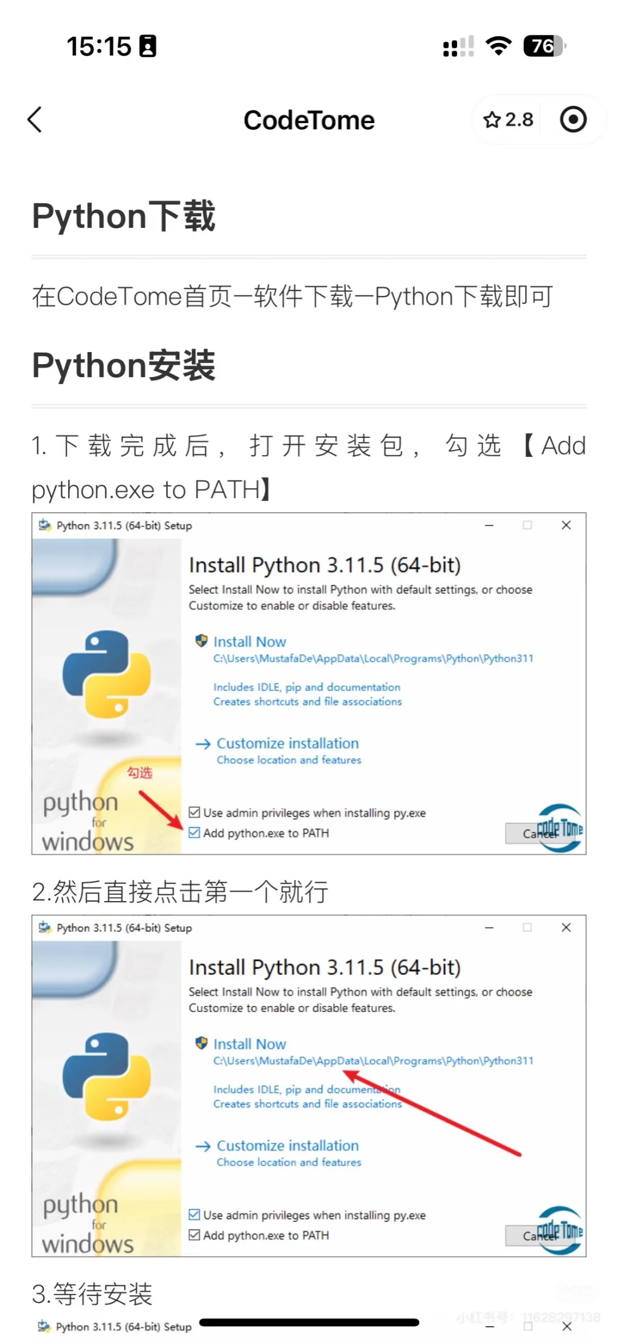Toggle Use admin privileges checkbox in the second installer
Image resolution: width=618 pixels, height=1339 pixels.
tap(195, 1215)
